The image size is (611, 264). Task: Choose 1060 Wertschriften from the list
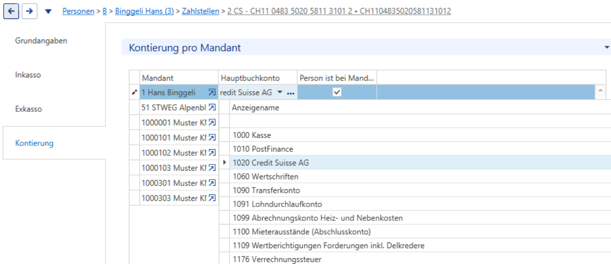(x=420, y=177)
